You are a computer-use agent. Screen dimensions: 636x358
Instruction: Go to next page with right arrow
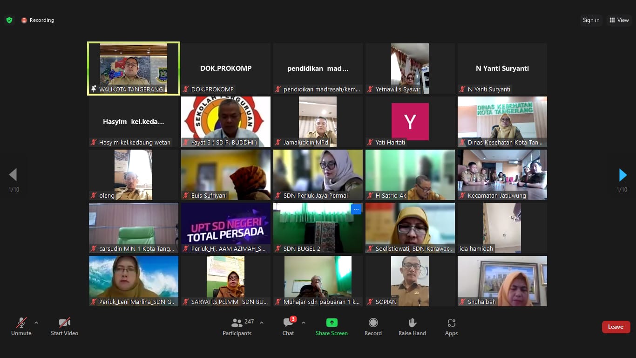622,175
